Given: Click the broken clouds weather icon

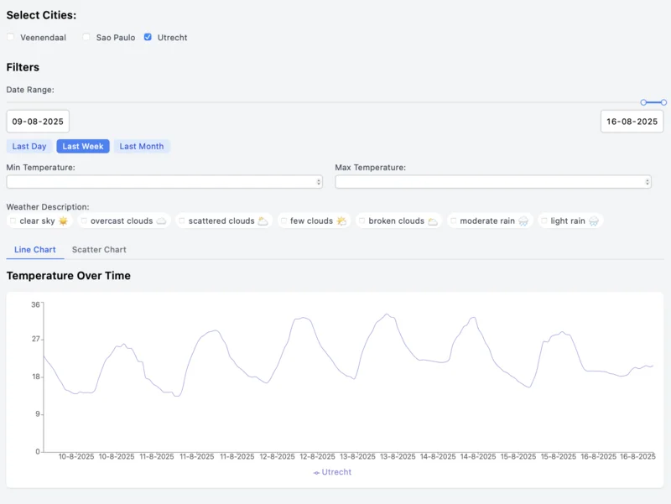Looking at the screenshot, I should [433, 221].
